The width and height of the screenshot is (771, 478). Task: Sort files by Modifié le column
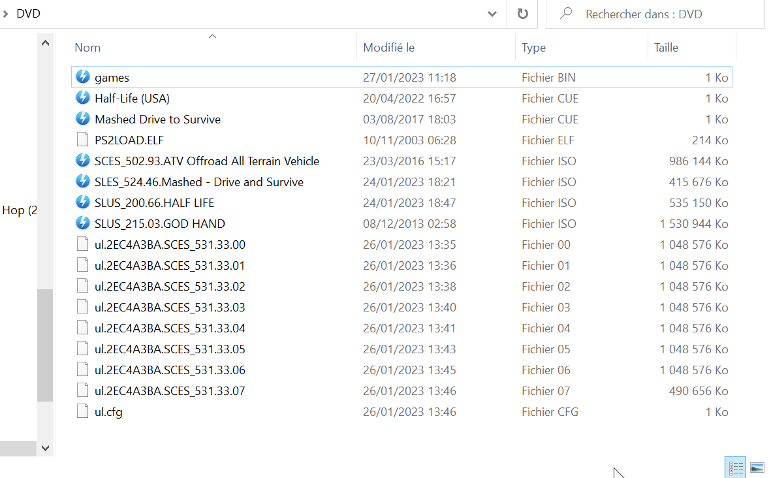(388, 48)
